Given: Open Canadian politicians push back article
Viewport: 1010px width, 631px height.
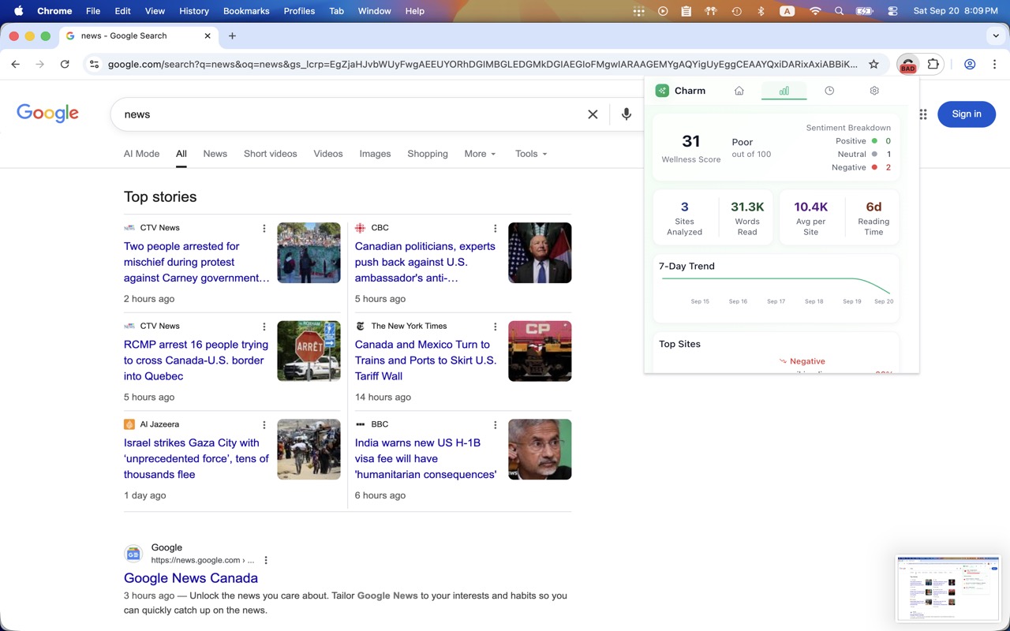Looking at the screenshot, I should pyautogui.click(x=425, y=262).
